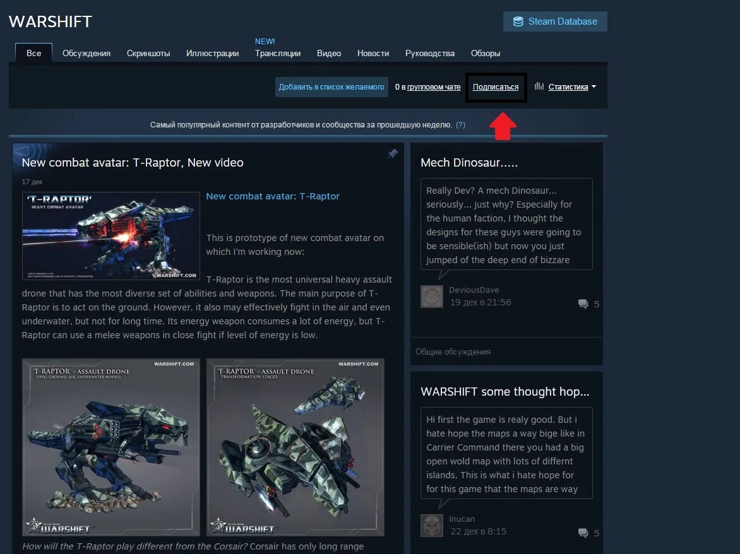
Task: Open Inucan username
Action: (x=462, y=519)
